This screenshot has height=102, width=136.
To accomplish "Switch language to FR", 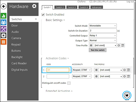I will (x=104, y=2).
